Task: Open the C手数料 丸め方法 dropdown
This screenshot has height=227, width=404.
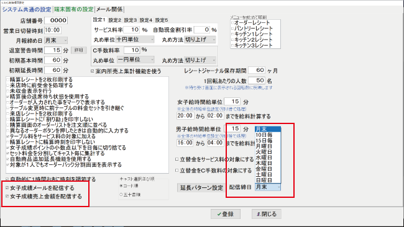Action: point(200,60)
